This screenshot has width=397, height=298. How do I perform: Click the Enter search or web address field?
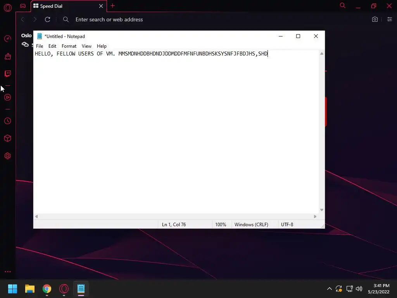pyautogui.click(x=109, y=19)
